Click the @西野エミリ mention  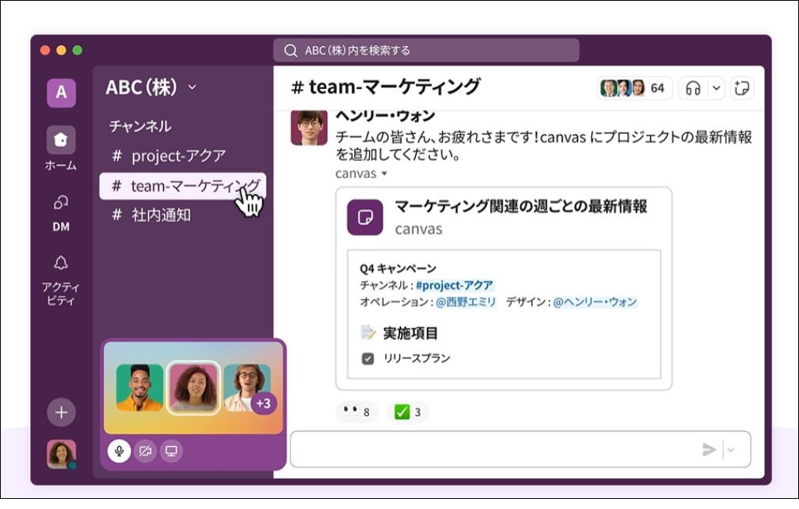(466, 302)
